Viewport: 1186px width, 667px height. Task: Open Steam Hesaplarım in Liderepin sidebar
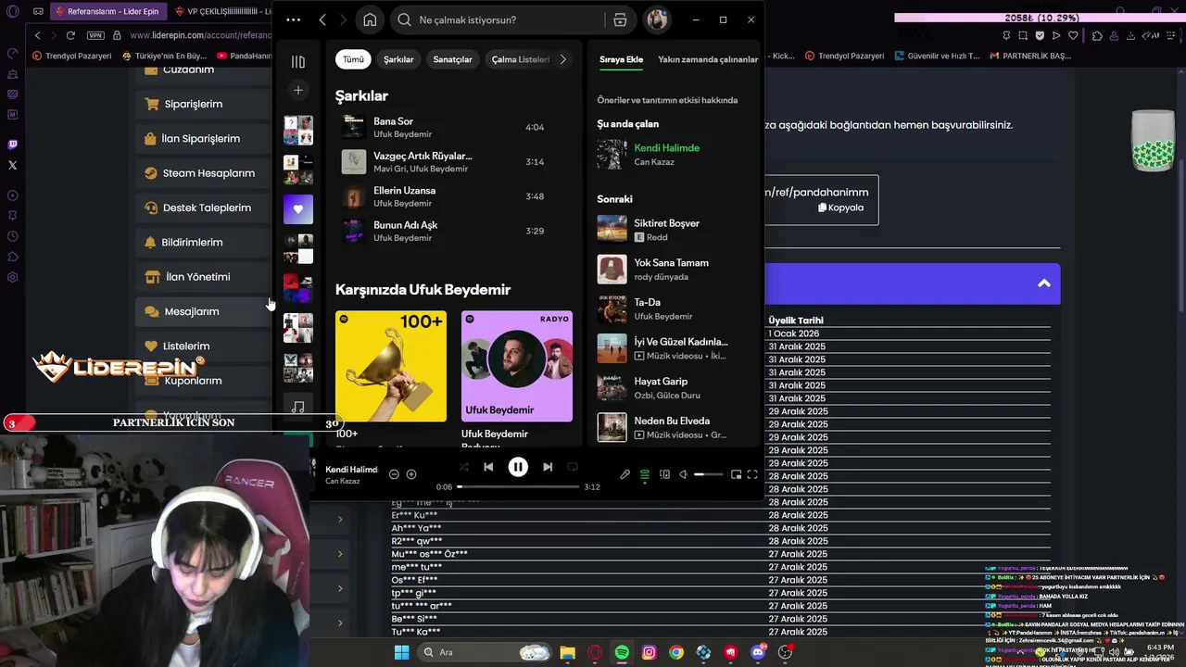(204, 173)
